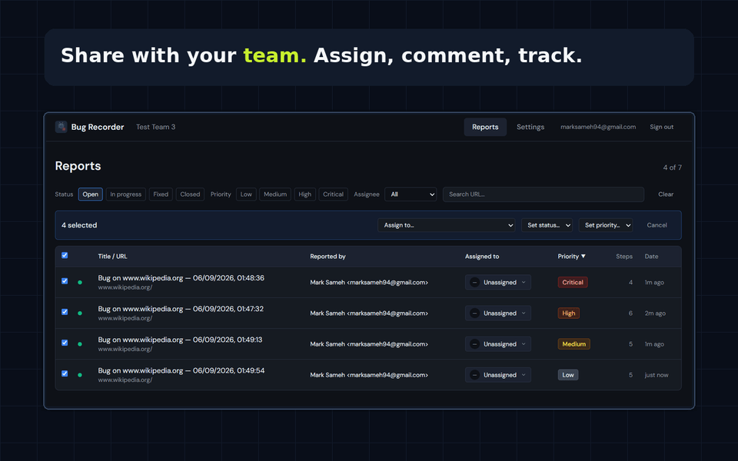
Task: Uncheck the 01:47:32 report checkbox
Action: coord(65,312)
